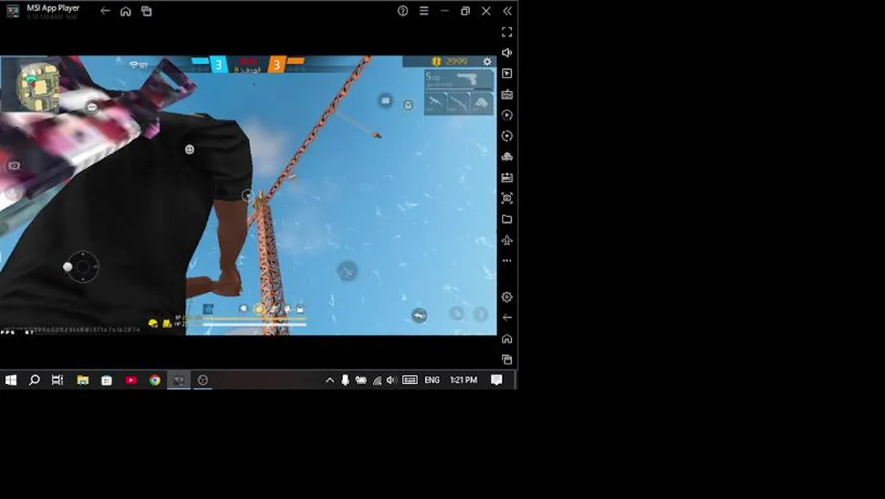Collapse the sidebar with double-chevron icon
The height and width of the screenshot is (499, 885).
point(507,11)
